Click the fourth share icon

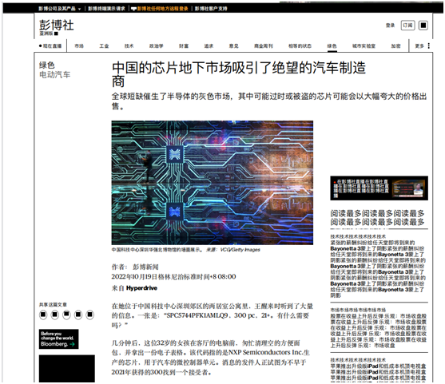78,315
